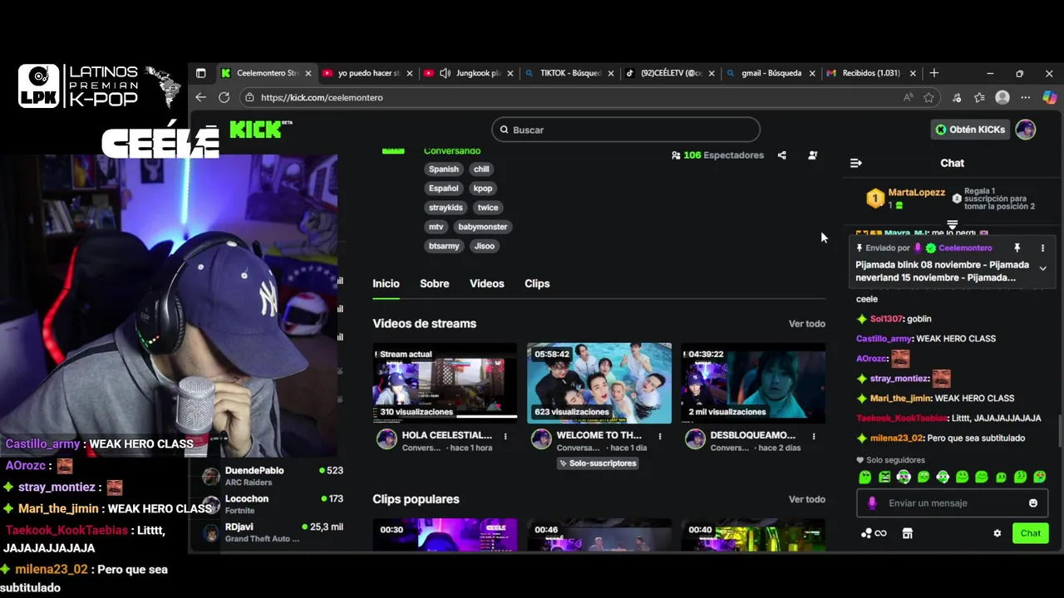This screenshot has width=1064, height=598.
Task: Click the pin icon on pinned message
Action: point(1017,248)
